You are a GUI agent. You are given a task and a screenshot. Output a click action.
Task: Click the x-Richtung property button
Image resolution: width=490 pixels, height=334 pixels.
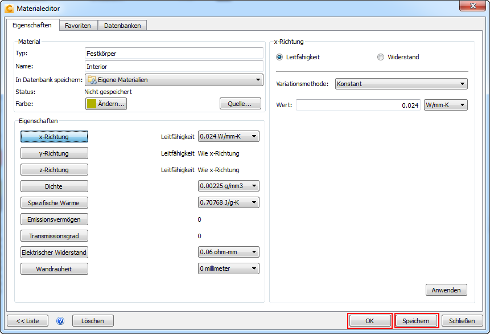pyautogui.click(x=55, y=137)
